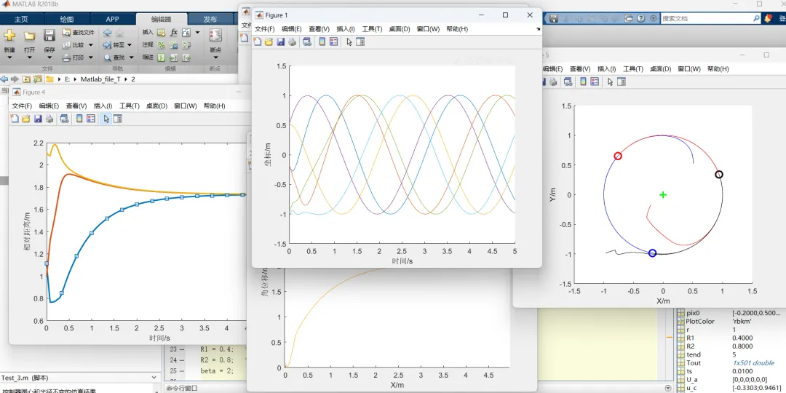Screen dimensions: 786x393
Task: Click New Figure icon in Figure 1 toolbar
Action: click(x=258, y=42)
